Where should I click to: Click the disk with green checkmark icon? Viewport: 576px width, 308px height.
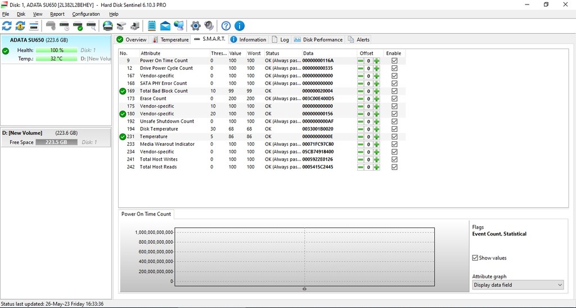point(78,26)
